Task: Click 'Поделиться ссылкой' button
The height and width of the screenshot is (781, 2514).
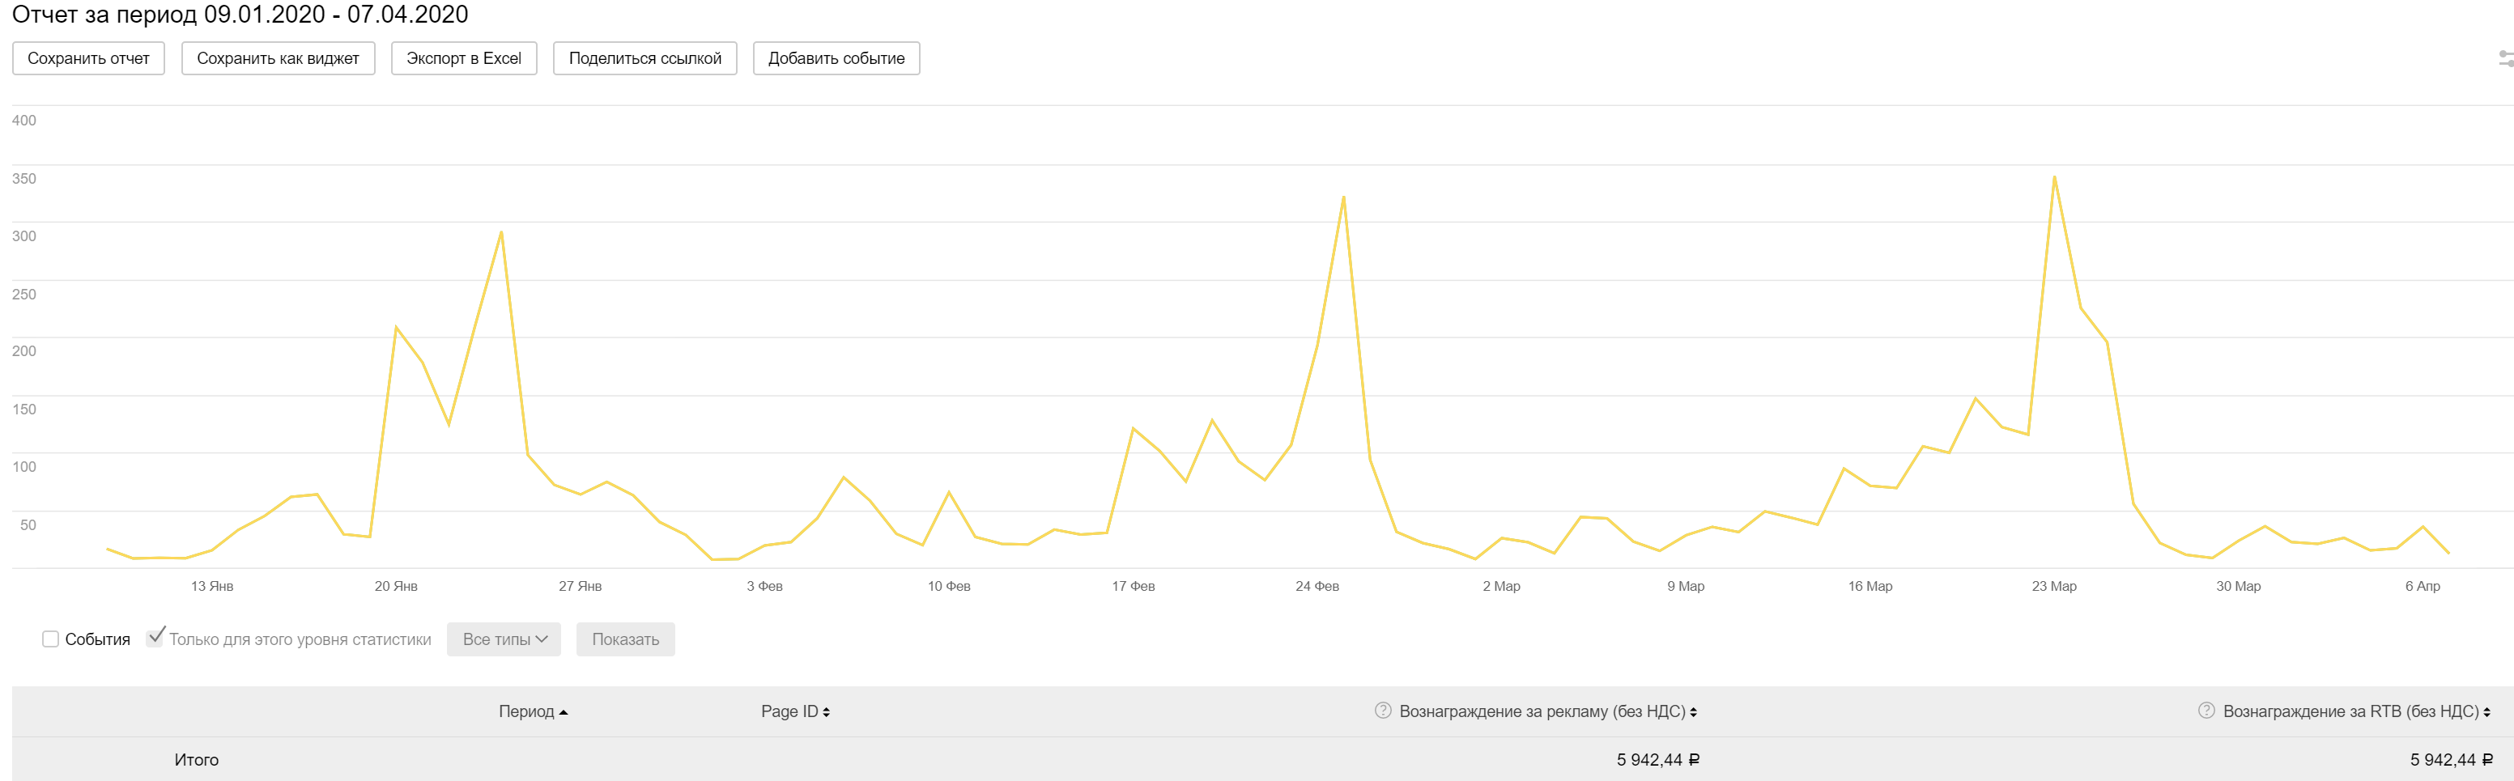Action: click(x=645, y=58)
